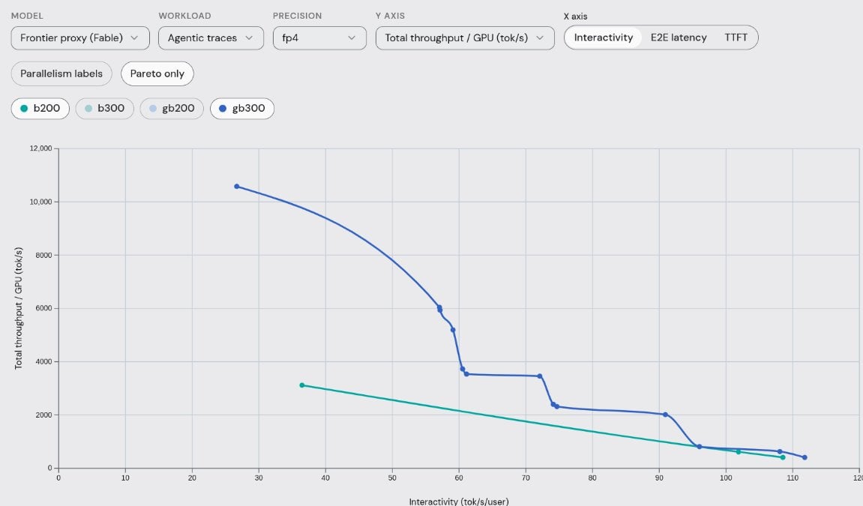Expand the Precision fp4 dropdown
The width and height of the screenshot is (863, 506).
(319, 38)
